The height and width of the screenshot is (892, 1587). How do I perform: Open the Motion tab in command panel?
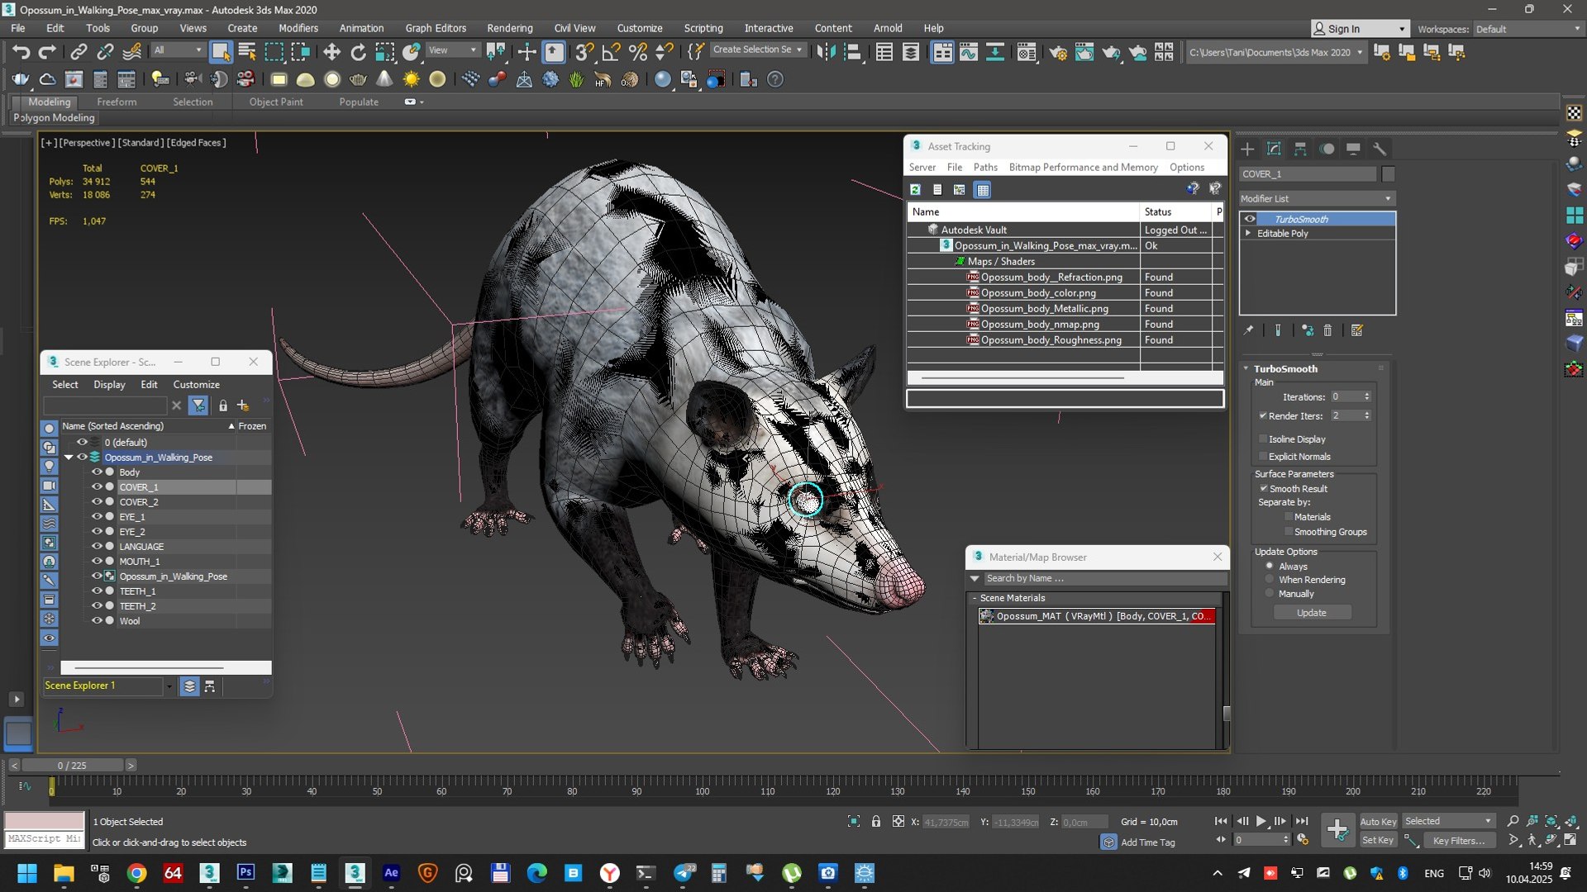click(x=1327, y=149)
